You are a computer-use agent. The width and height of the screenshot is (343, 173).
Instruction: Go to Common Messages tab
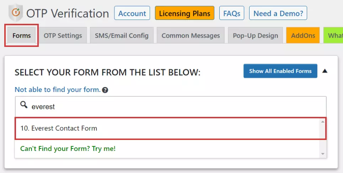191,36
